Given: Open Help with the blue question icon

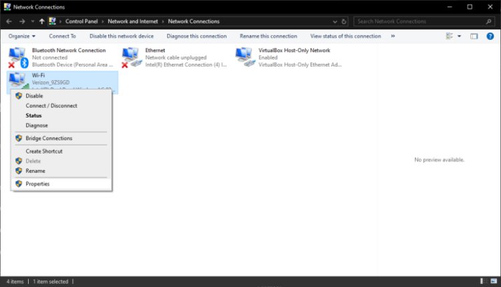Looking at the screenshot, I should coord(492,36).
